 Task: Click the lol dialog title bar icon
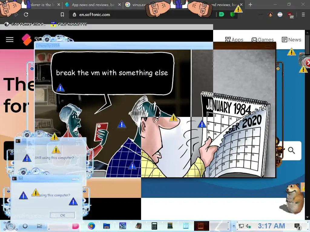pyautogui.click(x=15, y=179)
